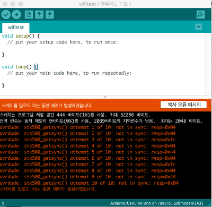Open the Serial Monitor magnifier icon
212x207 pixels.
(200, 14)
